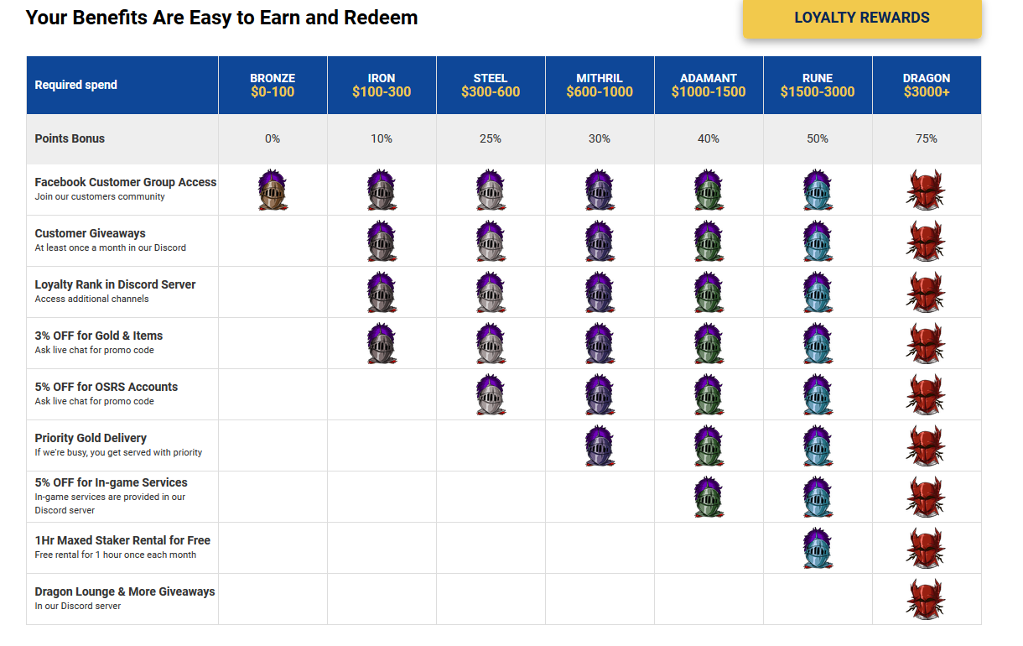The width and height of the screenshot is (1023, 646).
Task: Click Adamant helmet in Loyalty Rank in Discord row
Action: 709,292
